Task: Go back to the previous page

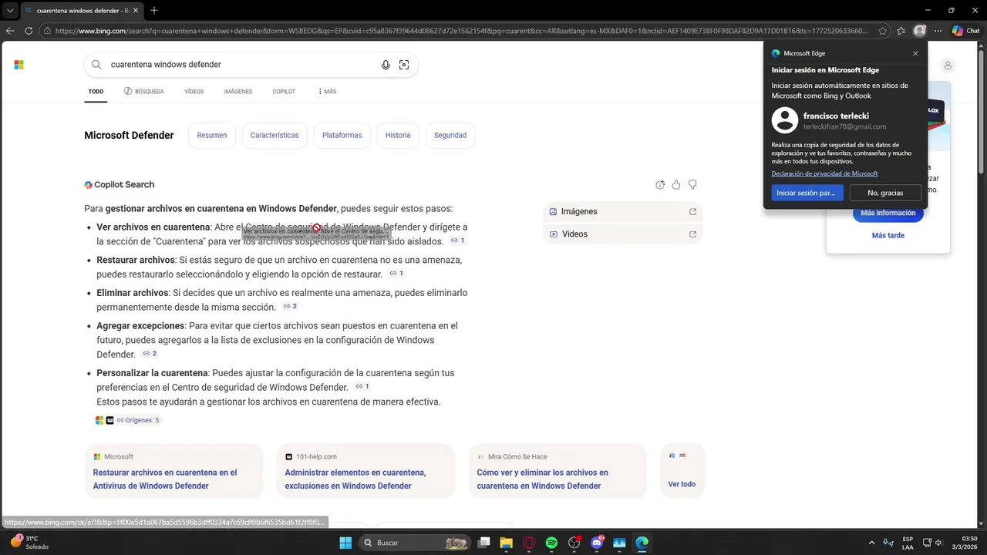Action: point(10,31)
